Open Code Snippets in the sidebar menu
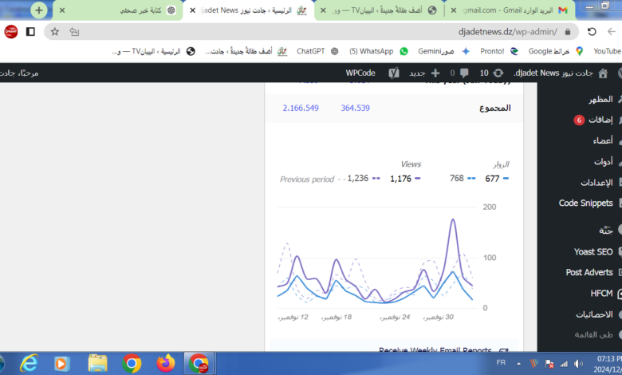Screen dimensions: 622x375 [586, 203]
